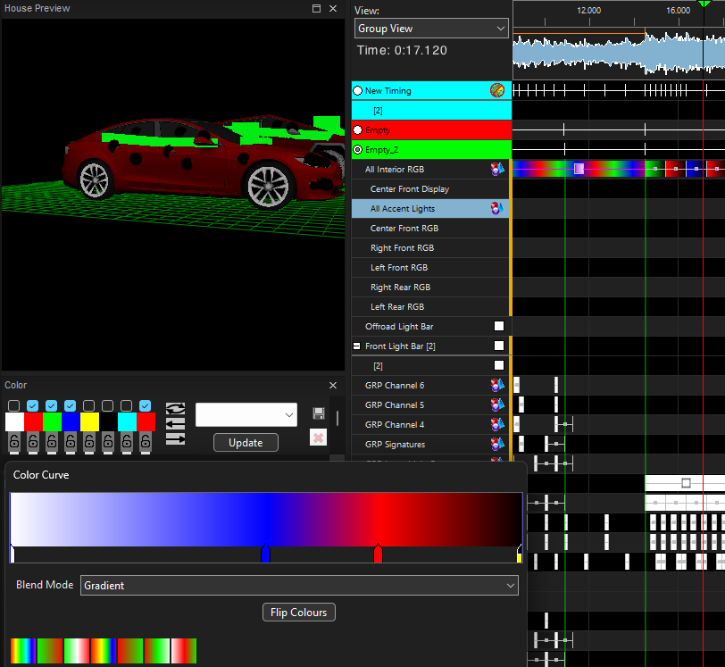Enable the checkbox above the white swatch

[14, 406]
